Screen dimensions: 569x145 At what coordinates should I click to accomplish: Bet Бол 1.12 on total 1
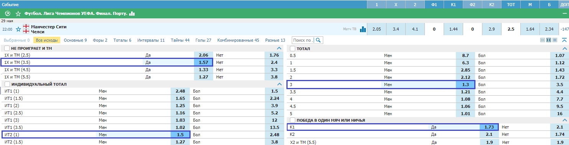click(x=559, y=63)
